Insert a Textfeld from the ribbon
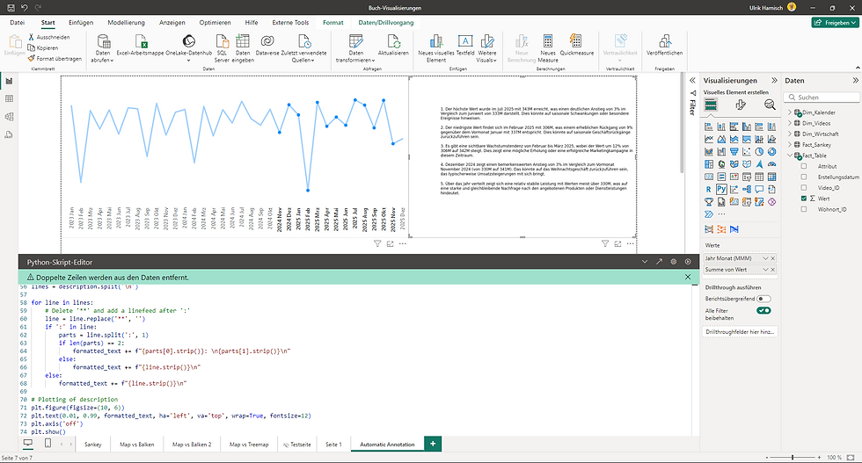The image size is (862, 463). click(465, 47)
